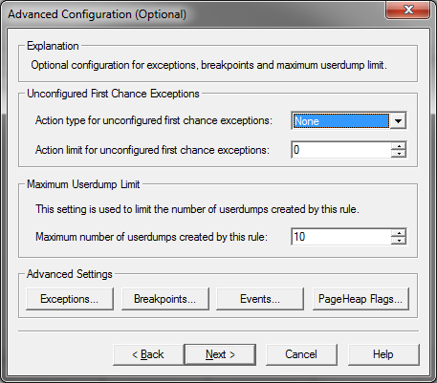The height and width of the screenshot is (383, 437).
Task: Expand the action type dropdown arrow
Action: (398, 121)
